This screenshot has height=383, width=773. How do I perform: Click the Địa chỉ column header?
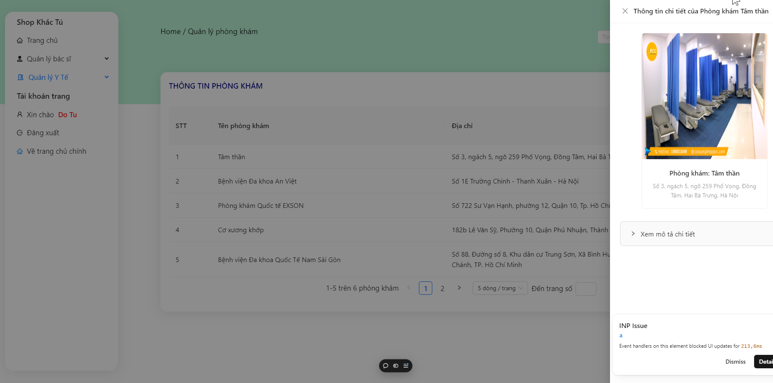tap(462, 126)
